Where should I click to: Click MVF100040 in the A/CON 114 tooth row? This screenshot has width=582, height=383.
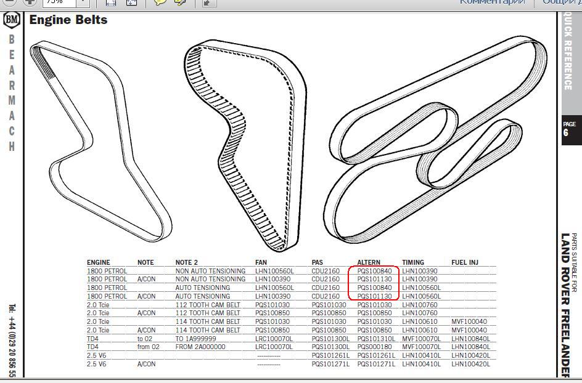(469, 330)
